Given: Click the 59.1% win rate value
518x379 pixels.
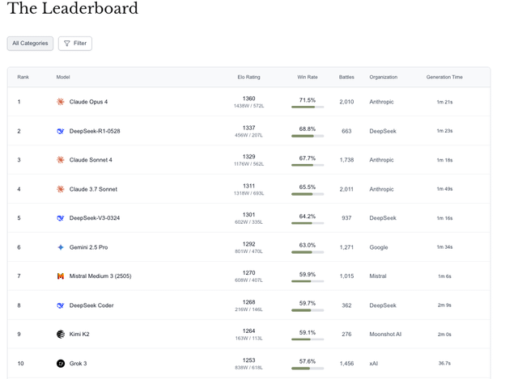Looking at the screenshot, I should 308,332.
